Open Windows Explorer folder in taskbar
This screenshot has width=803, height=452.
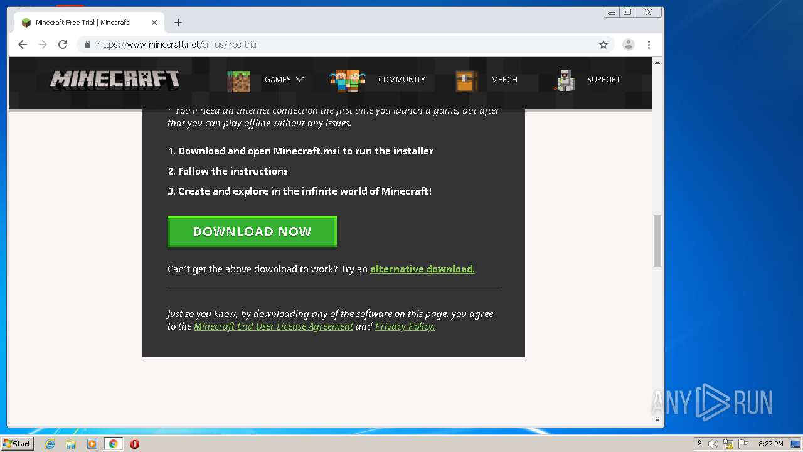click(71, 444)
